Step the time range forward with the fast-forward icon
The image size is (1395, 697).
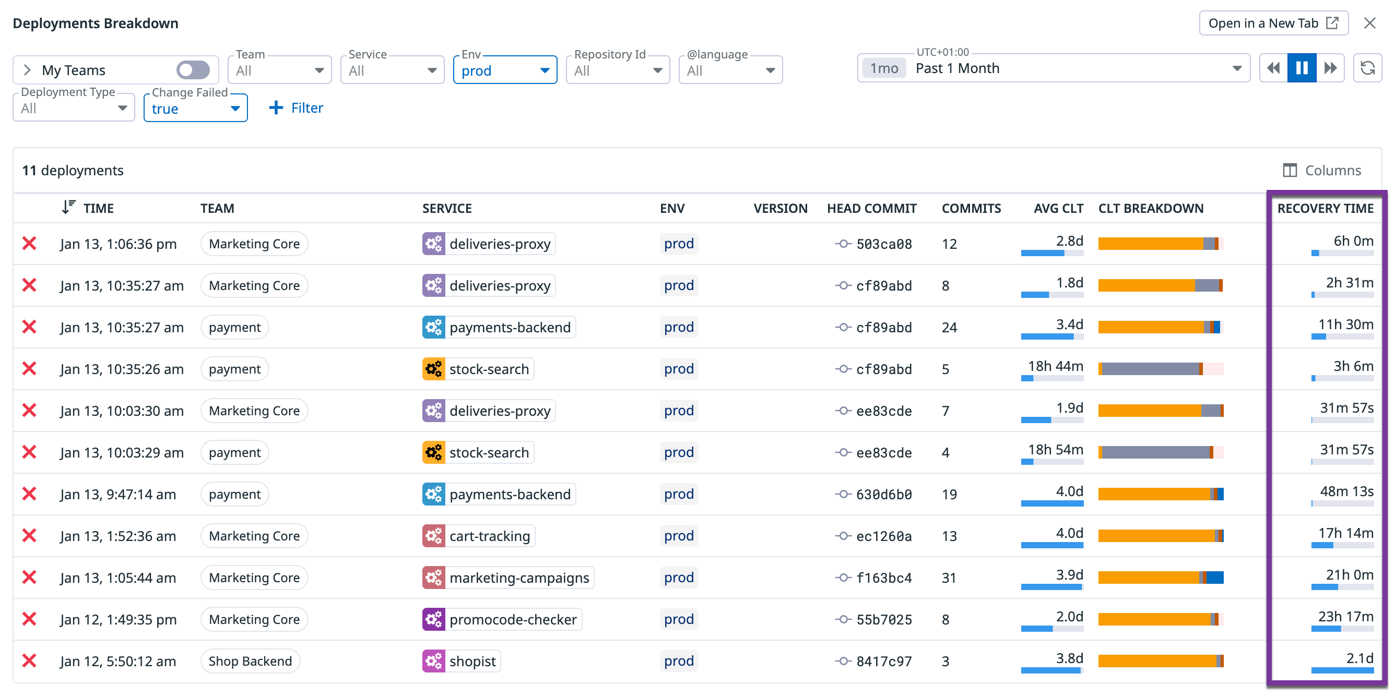coord(1330,68)
